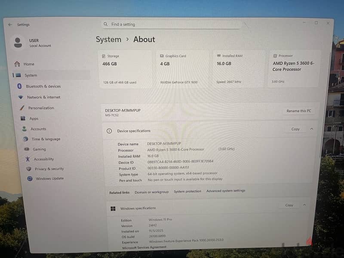Click the 4 GB Graphics Card tile
Viewport: 344px width, 258px height.
tap(183, 69)
